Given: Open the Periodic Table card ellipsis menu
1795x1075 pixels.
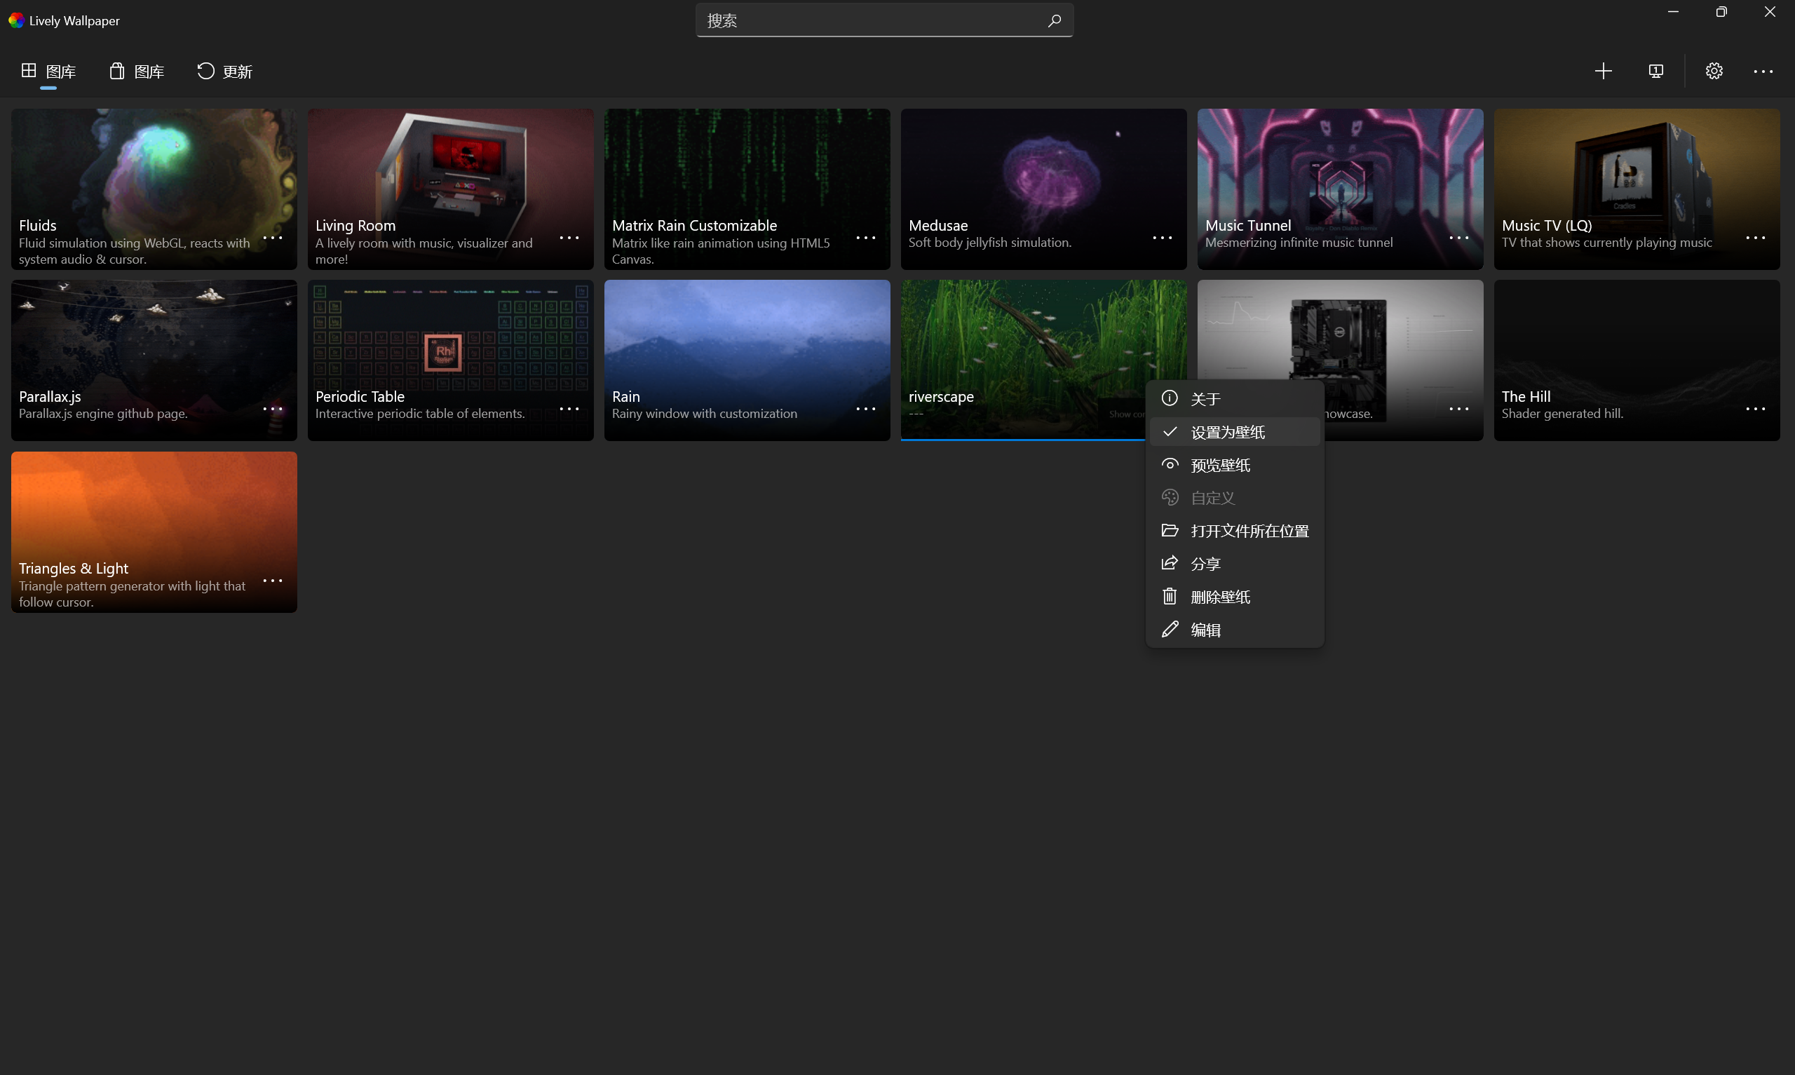Looking at the screenshot, I should click(x=569, y=409).
